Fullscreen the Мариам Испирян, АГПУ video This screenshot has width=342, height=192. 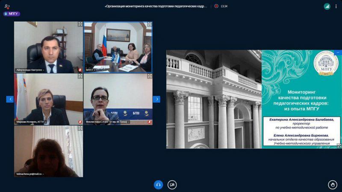tap(80, 76)
